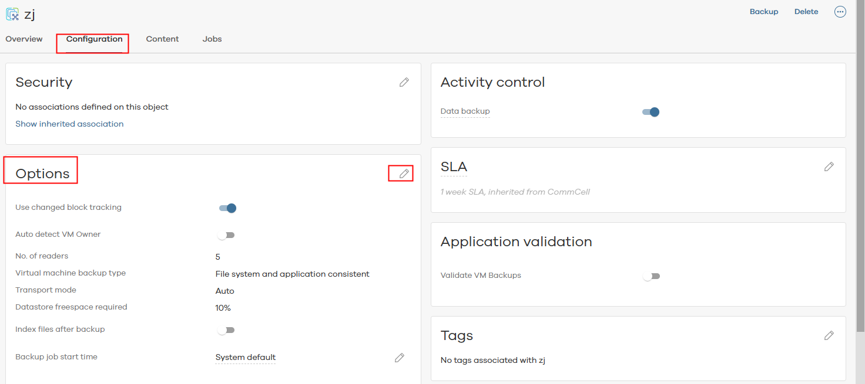Open the Content tab

162,39
